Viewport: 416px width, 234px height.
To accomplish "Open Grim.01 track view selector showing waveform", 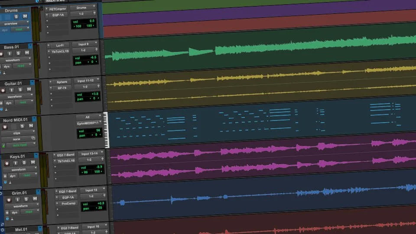I will tap(23, 206).
